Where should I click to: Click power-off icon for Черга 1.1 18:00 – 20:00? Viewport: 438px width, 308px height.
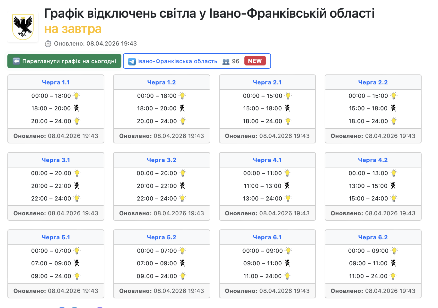point(76,108)
